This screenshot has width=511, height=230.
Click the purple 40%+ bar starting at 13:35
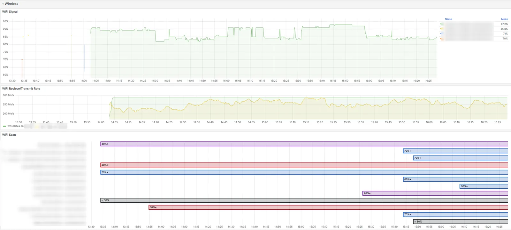(304, 144)
